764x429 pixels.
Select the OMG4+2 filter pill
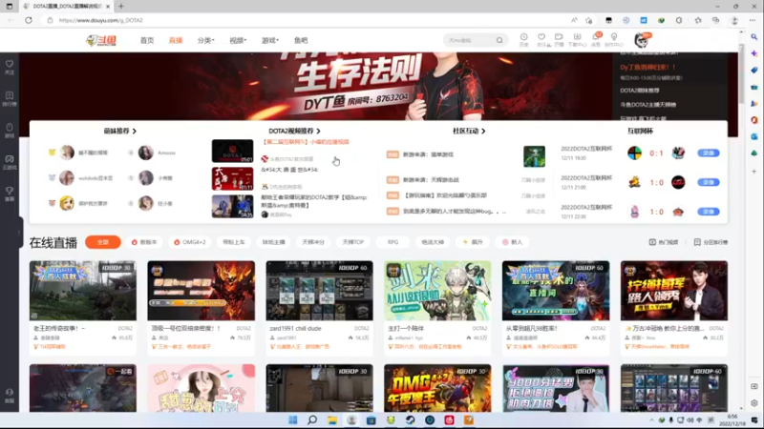[190, 242]
